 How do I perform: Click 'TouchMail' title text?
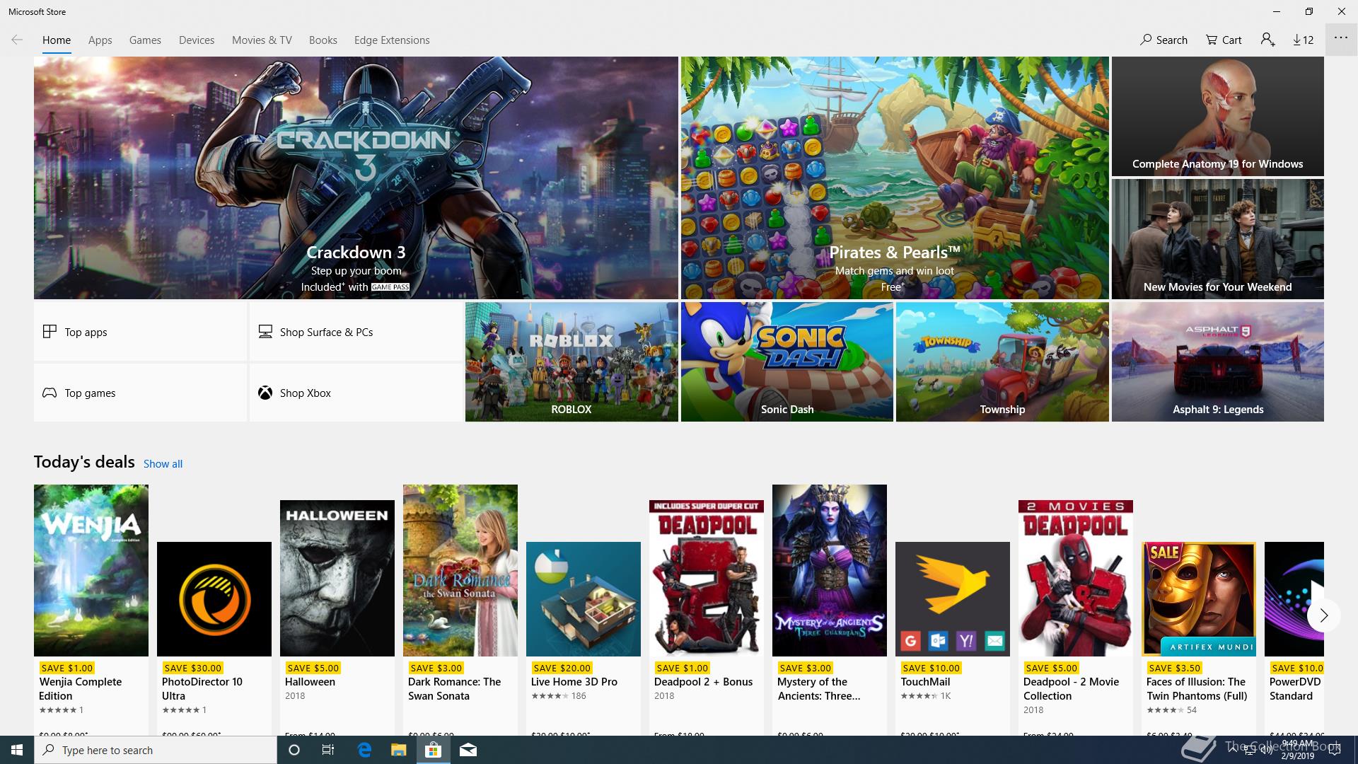[925, 682]
